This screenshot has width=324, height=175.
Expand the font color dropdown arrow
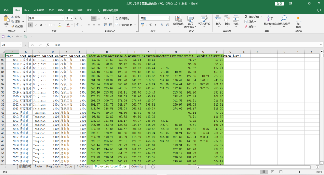(72, 25)
